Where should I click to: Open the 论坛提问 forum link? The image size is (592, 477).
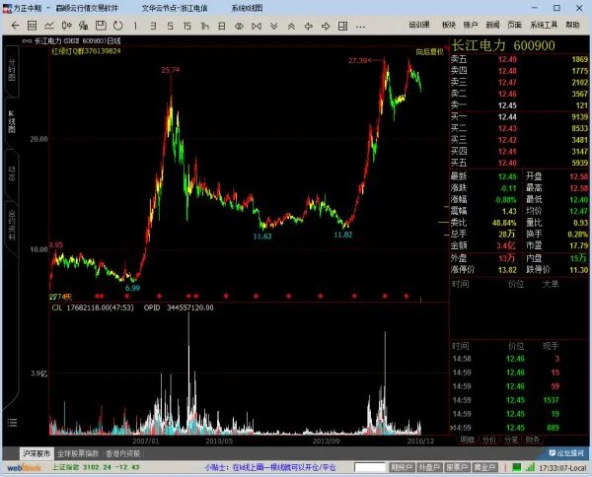point(566,453)
